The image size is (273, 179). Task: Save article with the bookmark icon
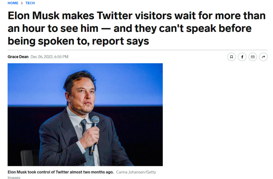point(232,57)
